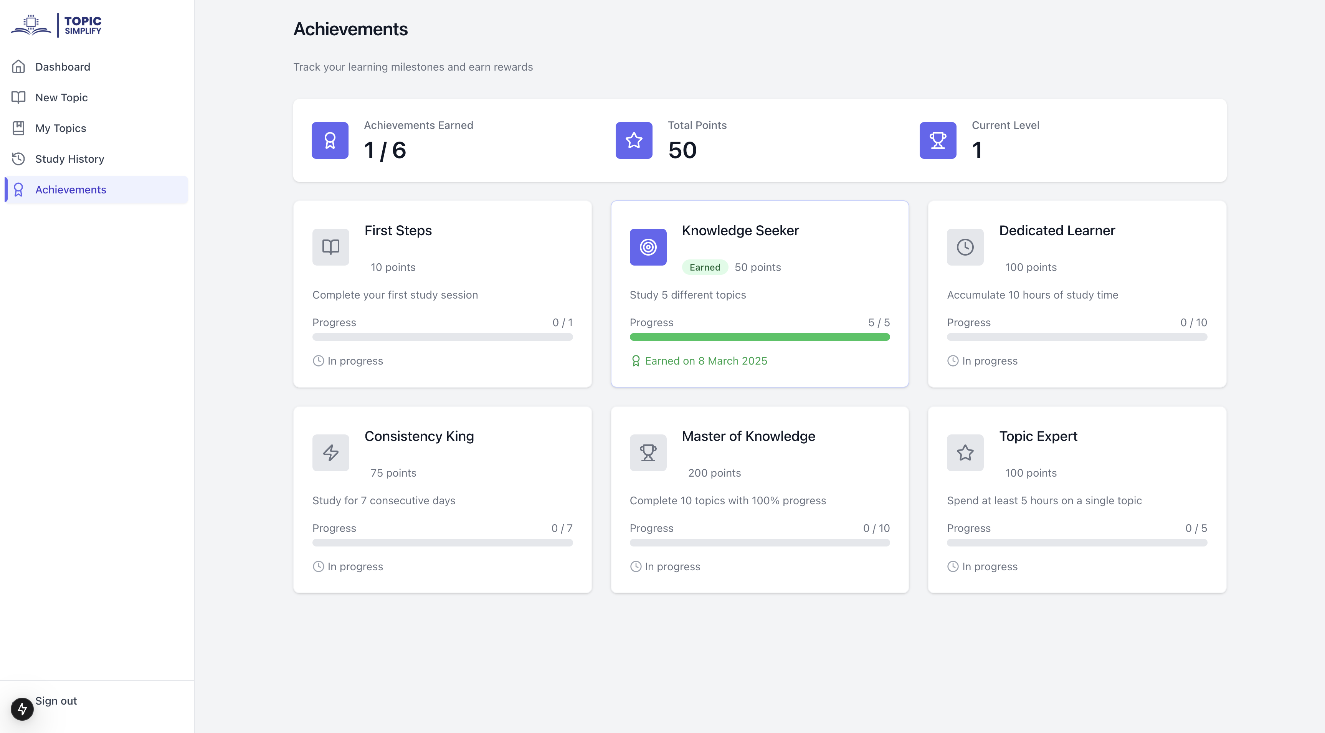
Task: Click the Current Level trophy icon
Action: [937, 140]
